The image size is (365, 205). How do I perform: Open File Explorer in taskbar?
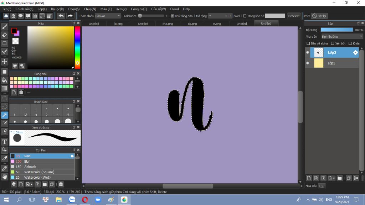point(59,200)
